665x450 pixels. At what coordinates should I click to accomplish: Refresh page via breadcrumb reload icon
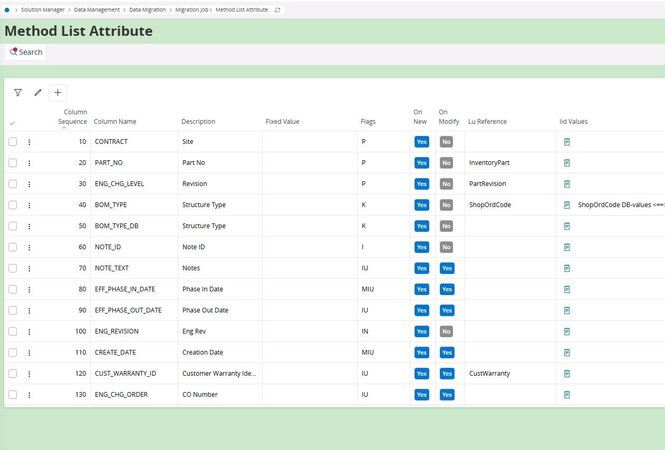coord(278,10)
